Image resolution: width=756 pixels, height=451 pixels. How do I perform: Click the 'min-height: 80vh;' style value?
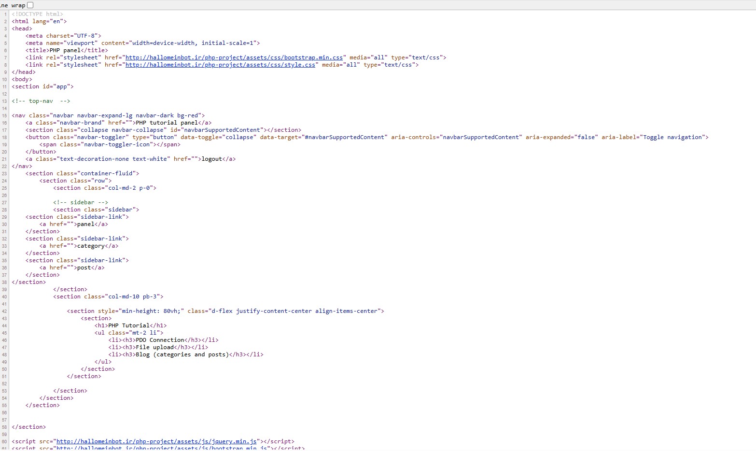[151, 311]
